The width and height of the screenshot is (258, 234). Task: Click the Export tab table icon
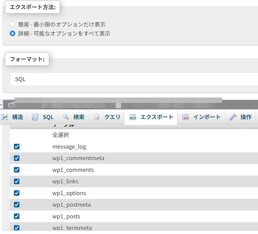(x=133, y=117)
